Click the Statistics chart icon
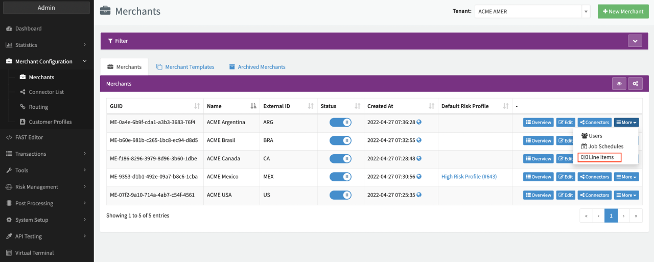Viewport: 654px width, 262px height. coord(9,45)
